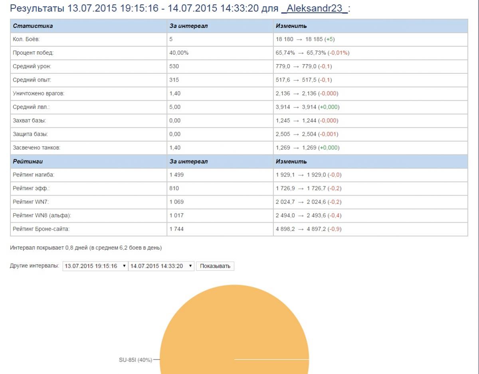Click the change cell 2,505 → 2,504

[x=307, y=134]
